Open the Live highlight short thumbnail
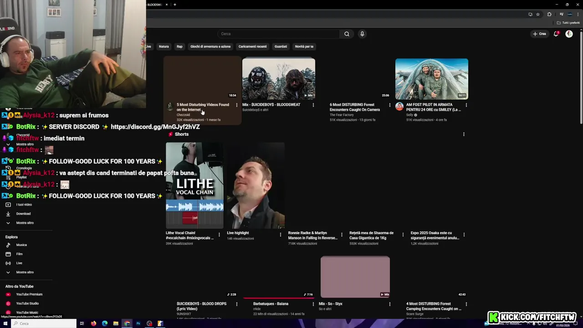Image resolution: width=583 pixels, height=328 pixels. tap(256, 185)
